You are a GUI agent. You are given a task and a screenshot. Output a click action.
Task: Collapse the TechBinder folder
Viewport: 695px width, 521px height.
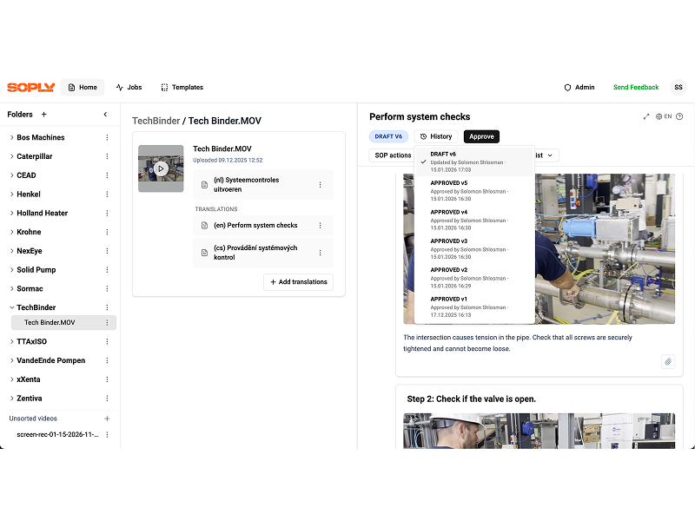click(x=11, y=307)
